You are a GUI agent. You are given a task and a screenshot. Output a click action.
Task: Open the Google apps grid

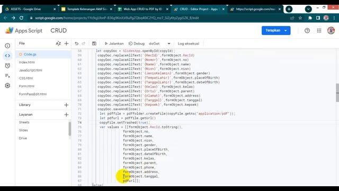pos(319,31)
